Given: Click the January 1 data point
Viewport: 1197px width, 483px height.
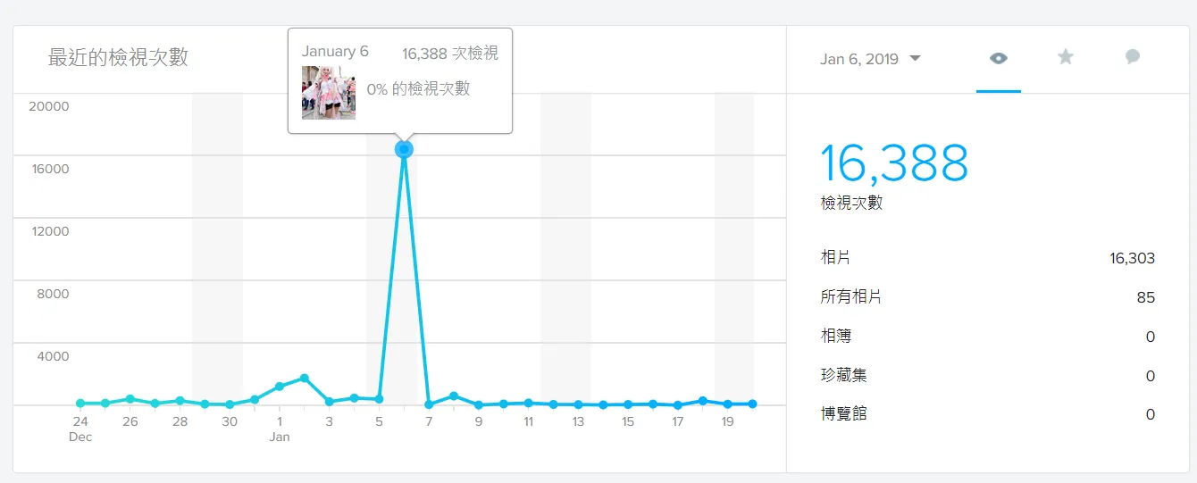Looking at the screenshot, I should [280, 387].
